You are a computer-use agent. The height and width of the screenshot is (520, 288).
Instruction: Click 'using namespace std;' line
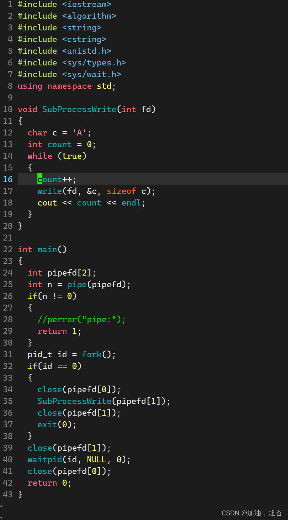point(67,86)
